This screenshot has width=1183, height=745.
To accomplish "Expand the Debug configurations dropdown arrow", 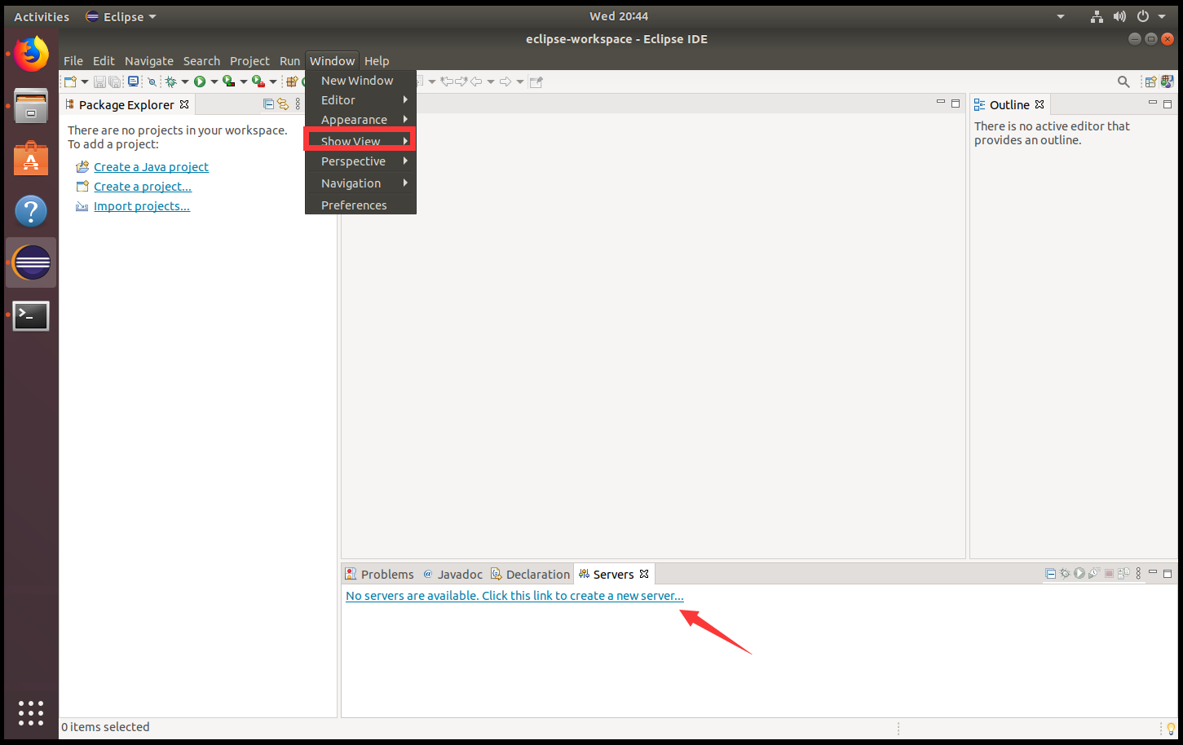I will pos(185,82).
